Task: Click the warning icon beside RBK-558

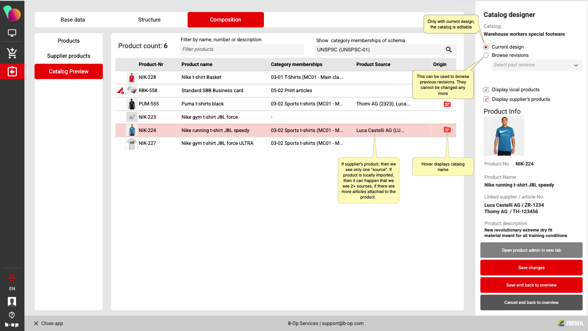Action: 120,91
